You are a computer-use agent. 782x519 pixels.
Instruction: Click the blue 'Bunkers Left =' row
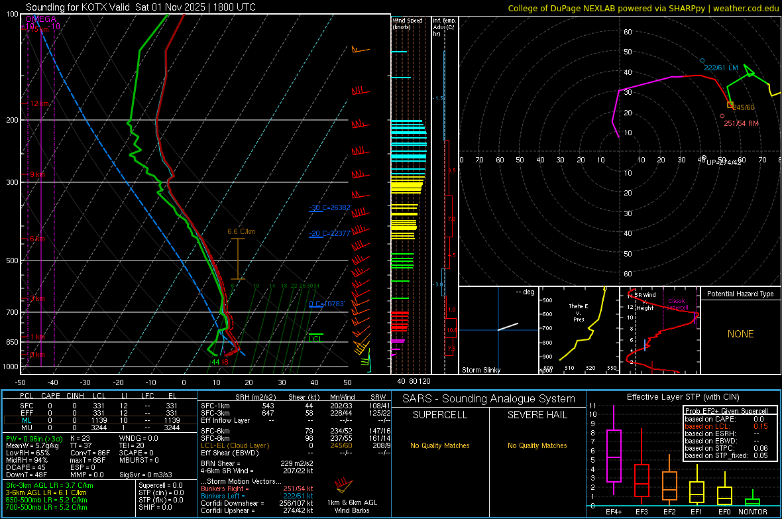[x=257, y=496]
